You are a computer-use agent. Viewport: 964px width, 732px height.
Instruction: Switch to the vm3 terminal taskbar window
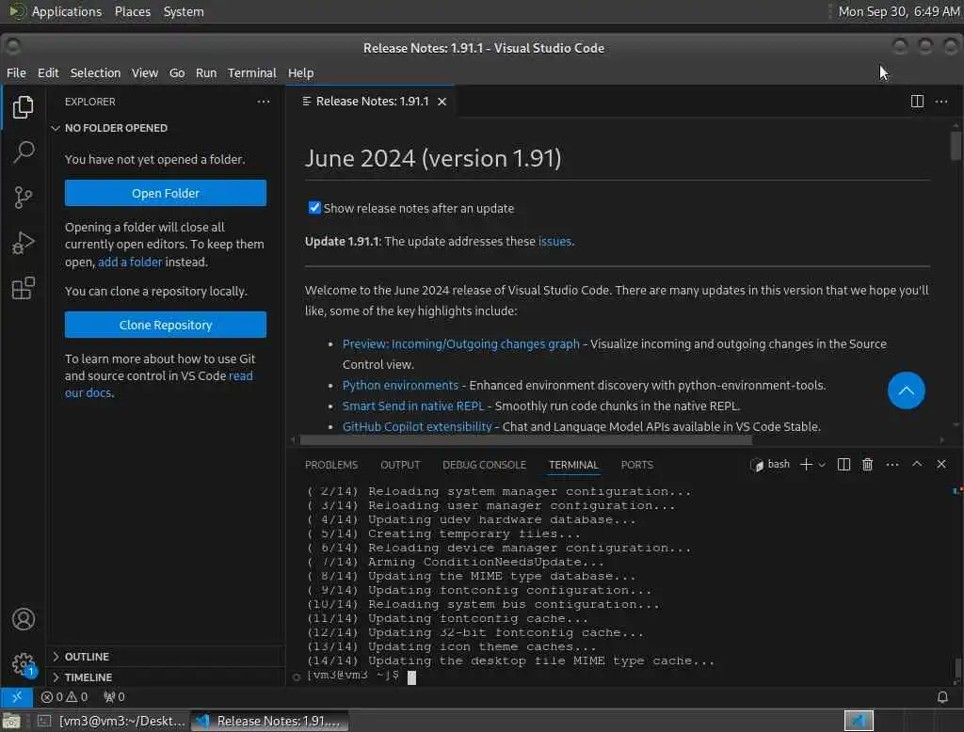tap(111, 721)
